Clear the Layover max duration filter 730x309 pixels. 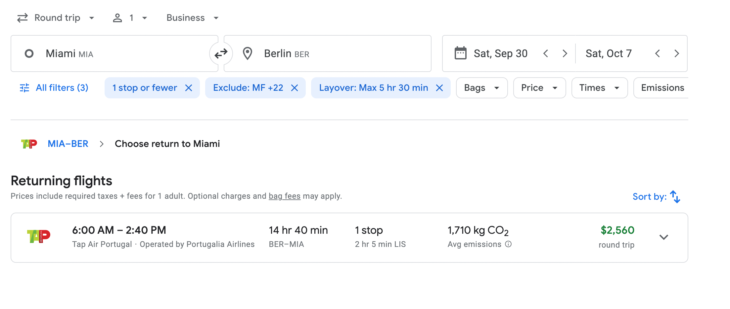439,88
